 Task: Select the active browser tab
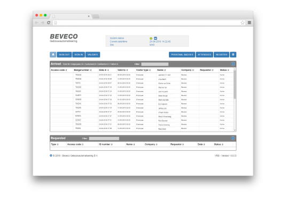[x=70, y=16]
